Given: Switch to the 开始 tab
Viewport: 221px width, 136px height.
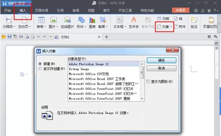Looking at the screenshot, I should tap(7, 11).
